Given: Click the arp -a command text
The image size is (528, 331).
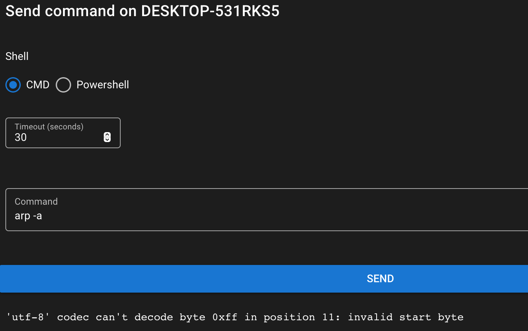Looking at the screenshot, I should 28,216.
